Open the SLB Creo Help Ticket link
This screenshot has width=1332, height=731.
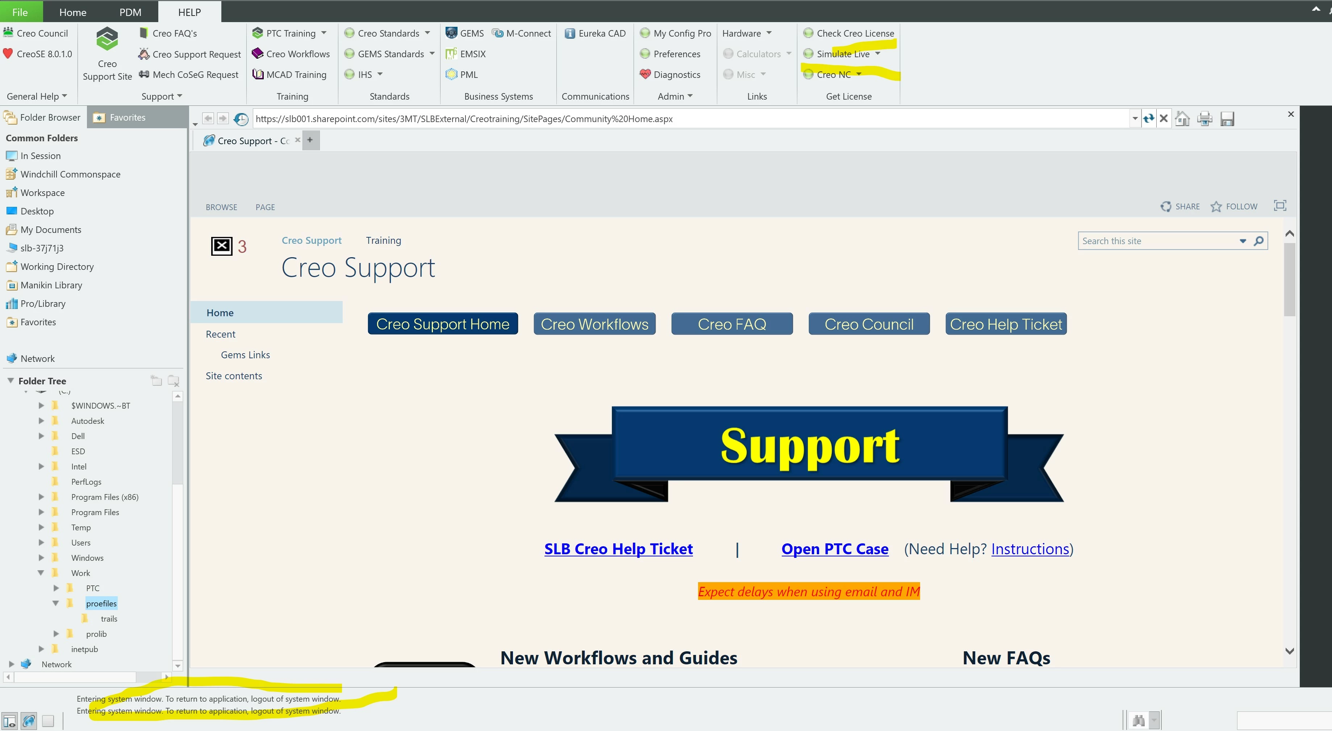point(618,548)
